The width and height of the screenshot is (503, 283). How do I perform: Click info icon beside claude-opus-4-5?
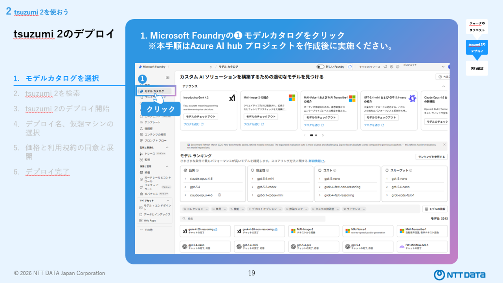click(x=219, y=195)
